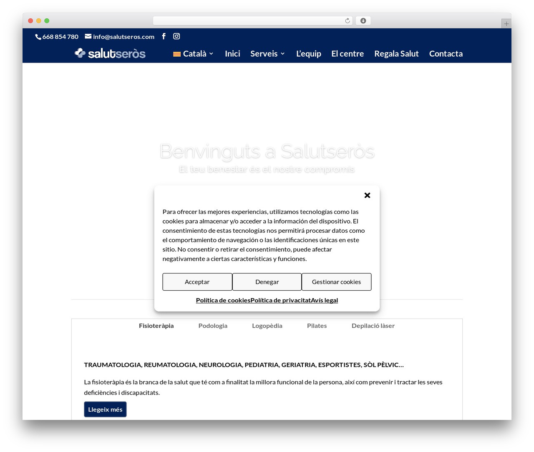The width and height of the screenshot is (534, 452).
Task: Click the Salutseròs logo
Action: [x=110, y=53]
